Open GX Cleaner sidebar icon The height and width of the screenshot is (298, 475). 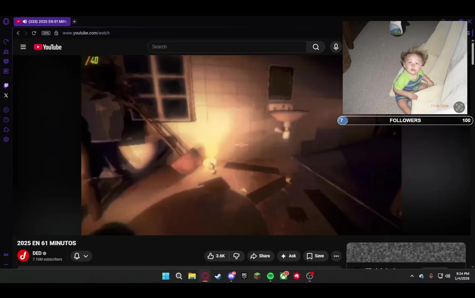(x=6, y=51)
